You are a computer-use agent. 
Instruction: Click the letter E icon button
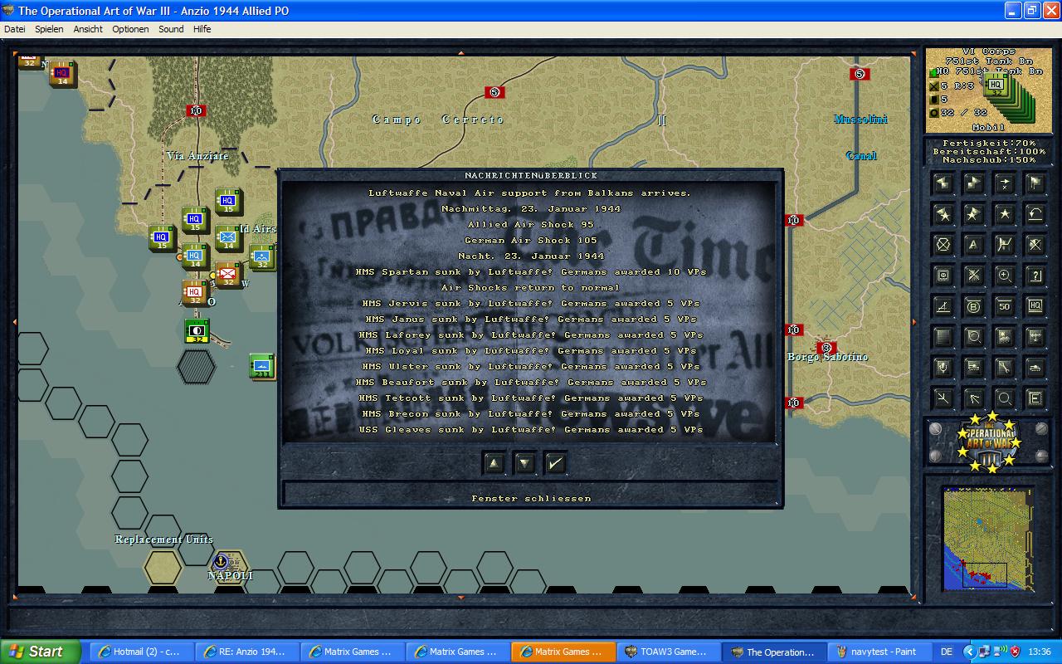tap(1035, 398)
